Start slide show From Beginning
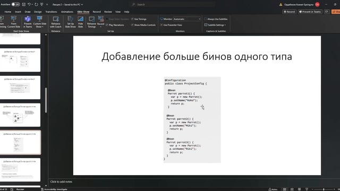This screenshot has height=191, width=340. (x=3, y=22)
